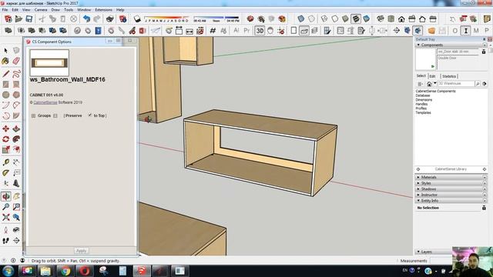This screenshot has height=277, width=493.
Task: Activate the Orbit tool
Action: (x=5, y=197)
